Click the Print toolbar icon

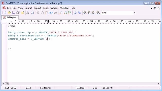click(28, 13)
